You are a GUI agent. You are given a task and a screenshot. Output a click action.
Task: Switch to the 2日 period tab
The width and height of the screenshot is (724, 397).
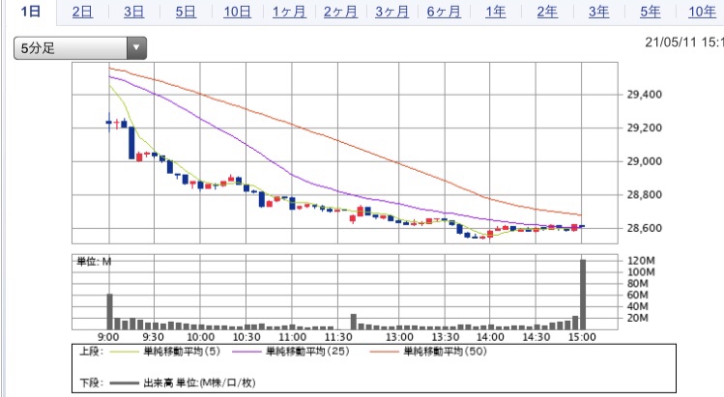[x=83, y=12]
